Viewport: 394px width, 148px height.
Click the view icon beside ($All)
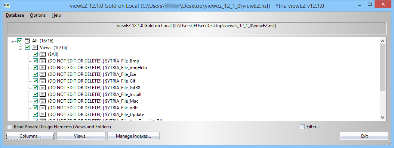pyautogui.click(x=43, y=54)
